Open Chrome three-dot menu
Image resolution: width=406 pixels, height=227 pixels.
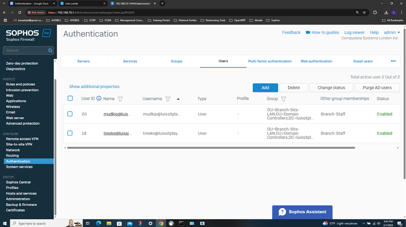401,12
